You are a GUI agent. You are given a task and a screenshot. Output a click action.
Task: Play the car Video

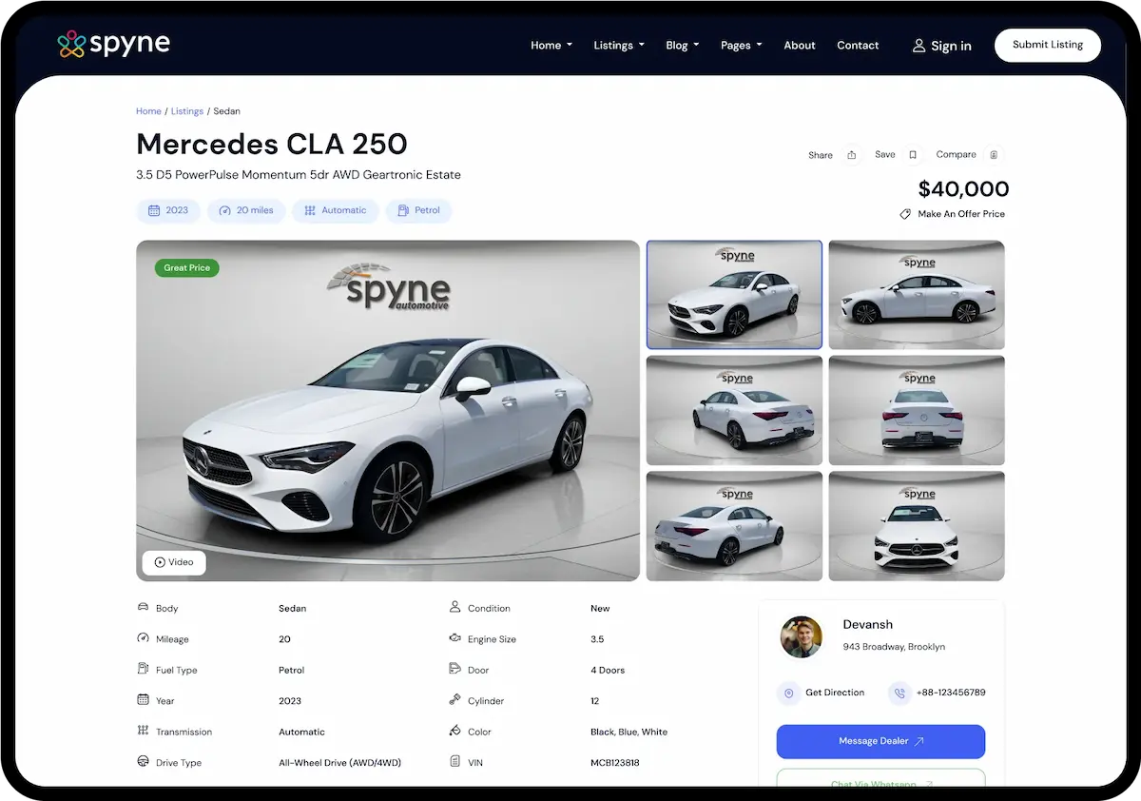[x=174, y=562]
